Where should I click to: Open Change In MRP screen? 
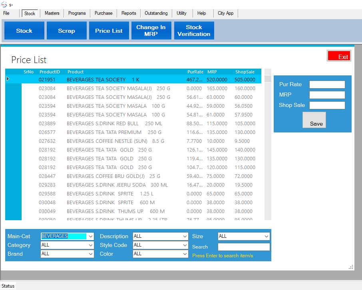point(151,31)
